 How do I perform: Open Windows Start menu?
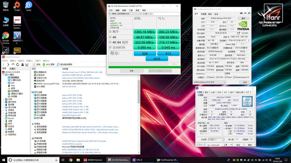(x=4, y=160)
